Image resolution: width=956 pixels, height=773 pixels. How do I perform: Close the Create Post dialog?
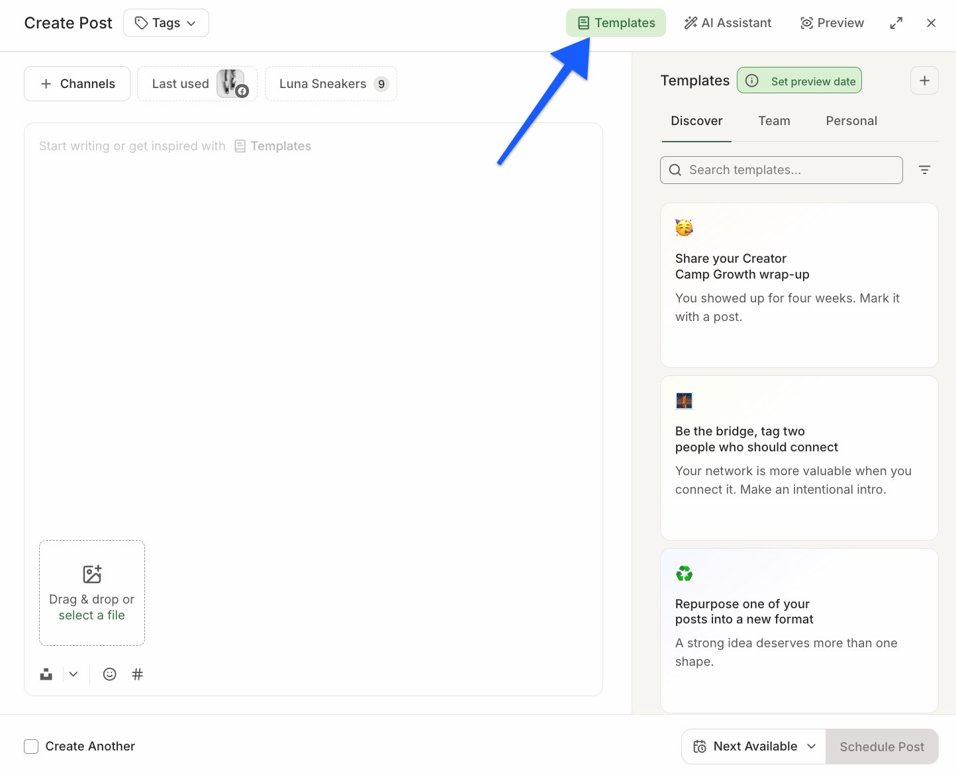point(932,23)
